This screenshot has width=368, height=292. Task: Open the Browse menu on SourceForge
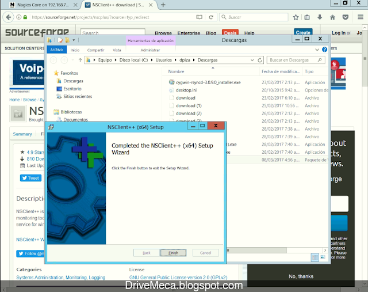coord(163,33)
